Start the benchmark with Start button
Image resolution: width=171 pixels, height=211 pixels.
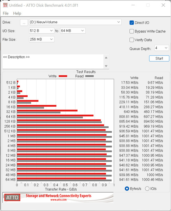tap(159, 58)
